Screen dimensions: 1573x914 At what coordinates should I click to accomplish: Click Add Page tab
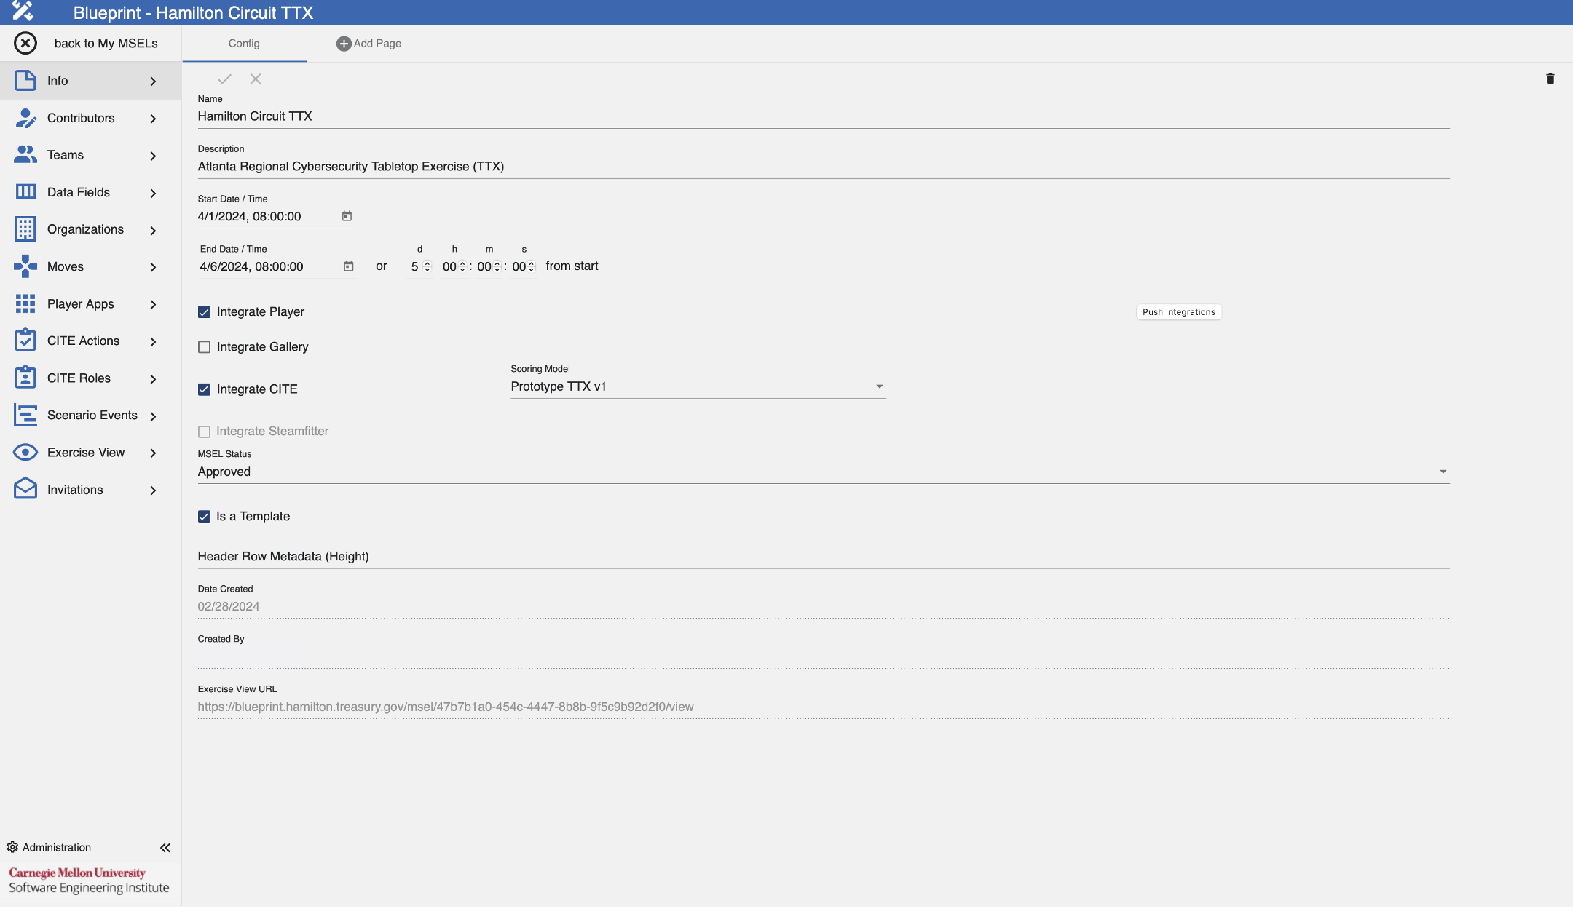369,44
